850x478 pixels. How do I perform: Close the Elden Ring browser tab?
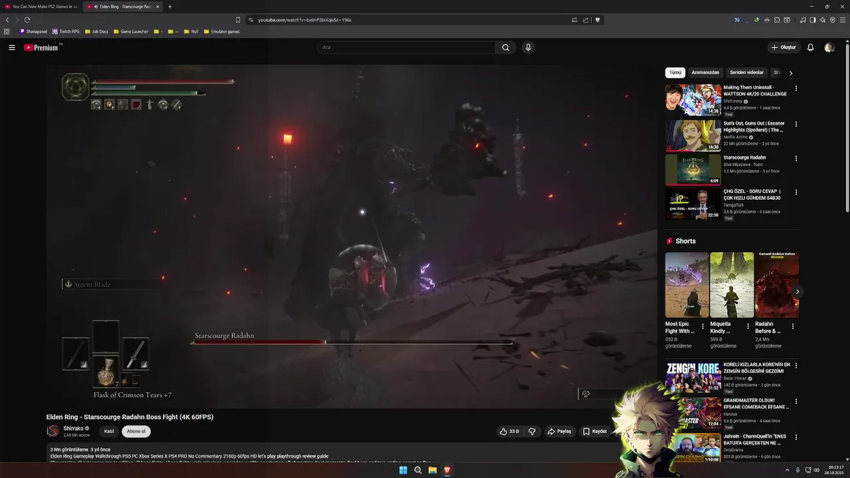157,7
